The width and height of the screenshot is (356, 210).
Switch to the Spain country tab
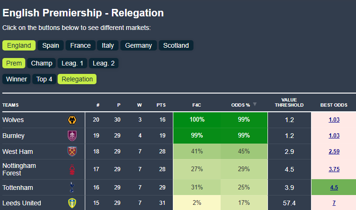click(51, 45)
